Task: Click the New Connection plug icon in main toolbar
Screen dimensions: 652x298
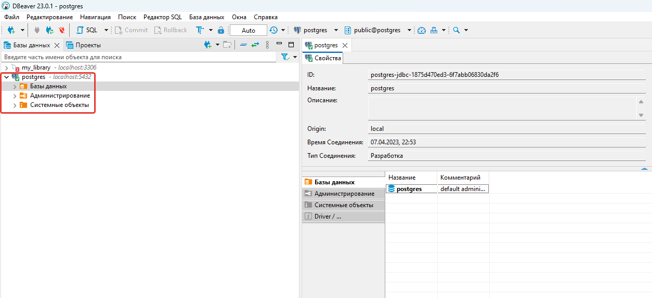Action: [11, 30]
